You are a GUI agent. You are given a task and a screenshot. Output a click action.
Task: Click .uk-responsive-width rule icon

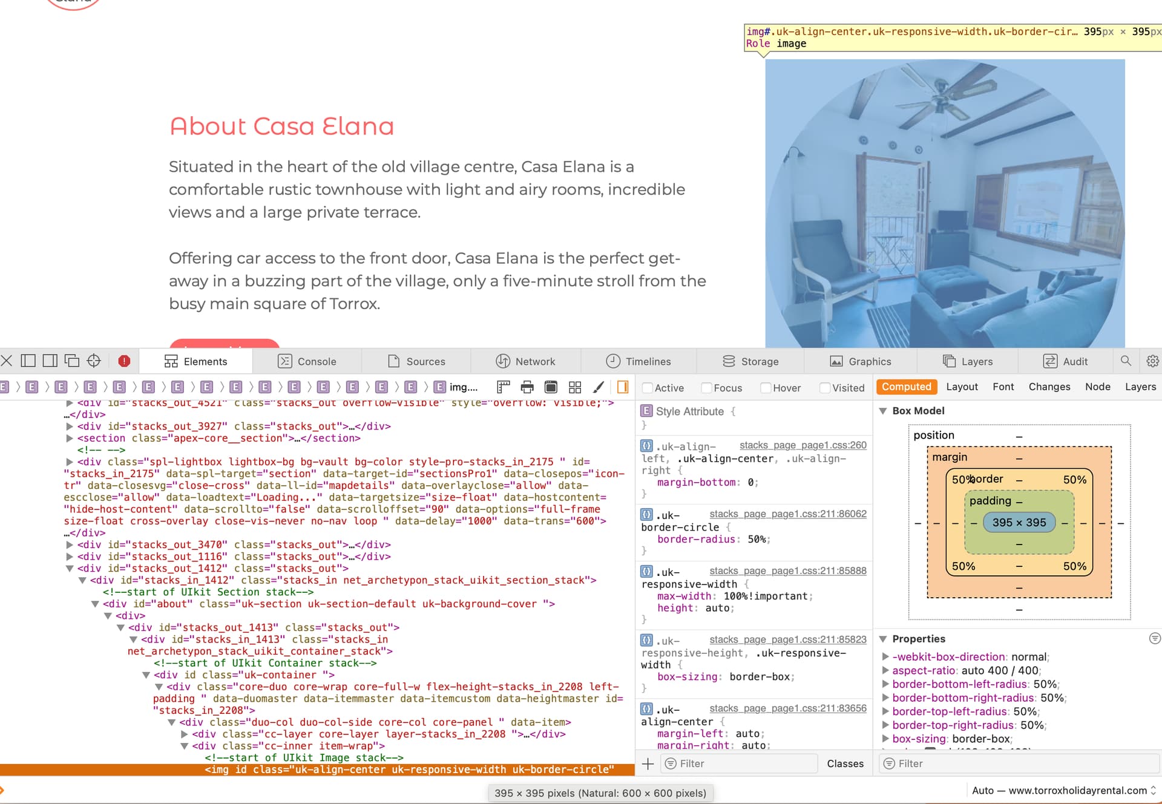(x=646, y=571)
